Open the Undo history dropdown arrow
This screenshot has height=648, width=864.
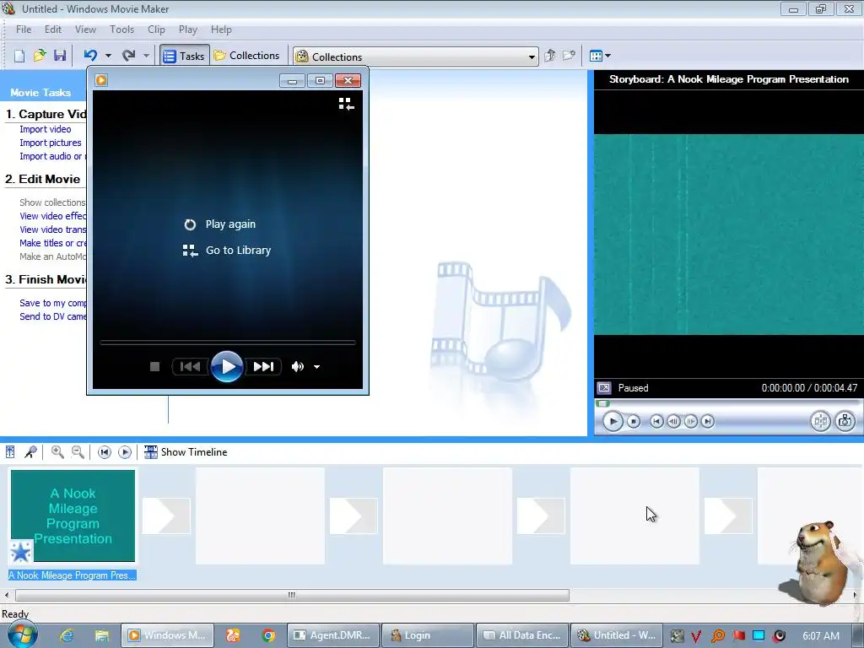(108, 56)
